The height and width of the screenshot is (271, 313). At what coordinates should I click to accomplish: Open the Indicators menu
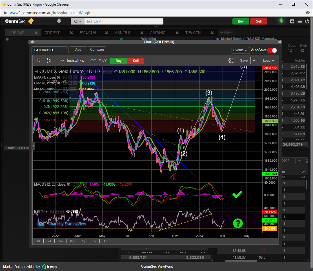[x=71, y=61]
